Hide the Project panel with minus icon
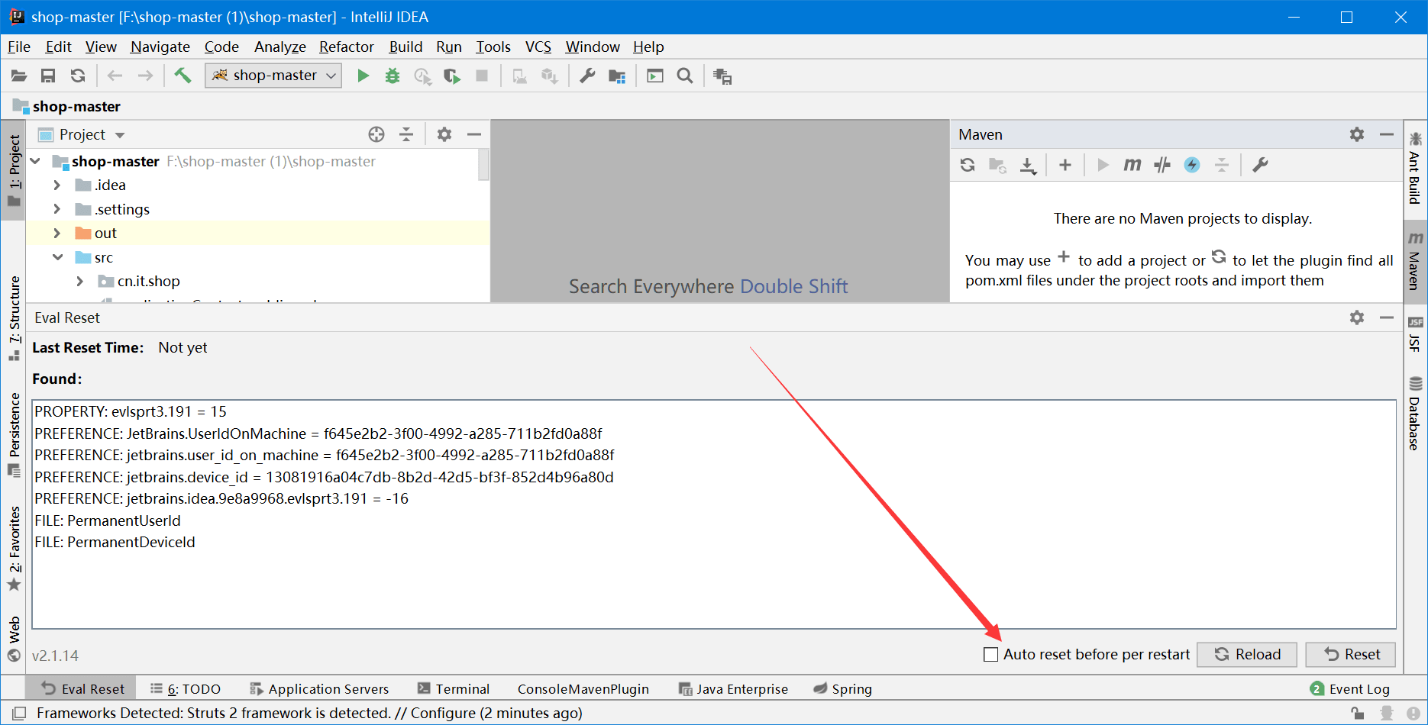Screen dimensions: 1428x725 [474, 134]
